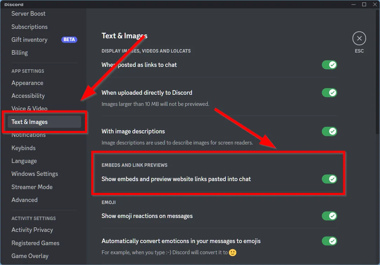The width and height of the screenshot is (380, 265).
Task: Open Gift inventory marked BETA
Action: click(29, 40)
